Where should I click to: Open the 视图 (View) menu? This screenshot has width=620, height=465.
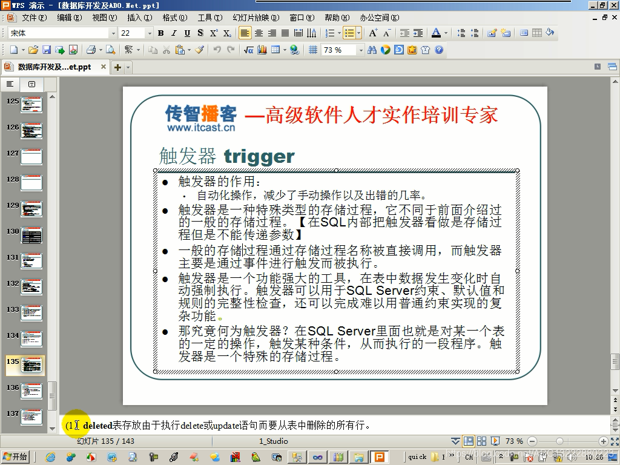104,18
